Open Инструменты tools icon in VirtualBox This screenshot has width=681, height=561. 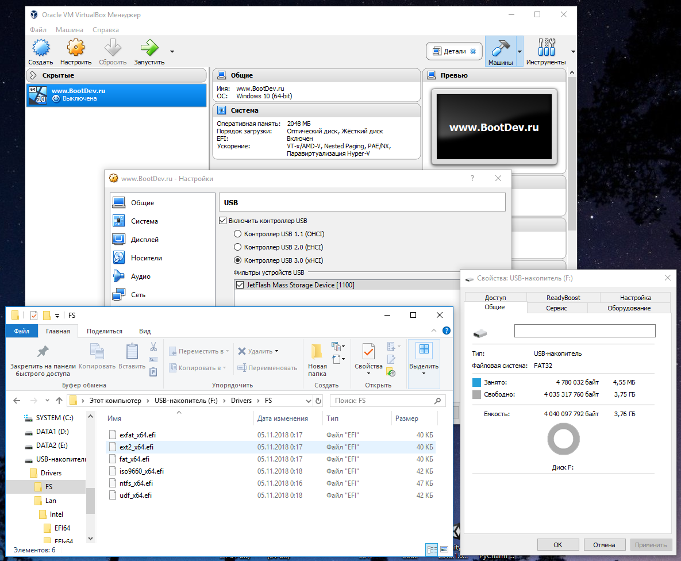[x=546, y=51]
